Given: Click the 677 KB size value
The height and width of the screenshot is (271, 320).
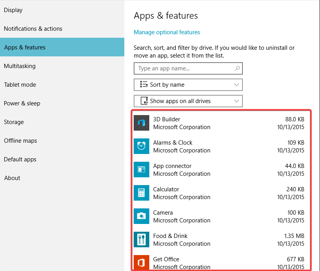Looking at the screenshot, I should click(x=295, y=259).
